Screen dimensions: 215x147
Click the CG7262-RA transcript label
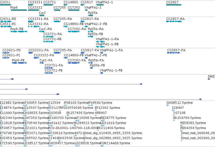click(77, 29)
